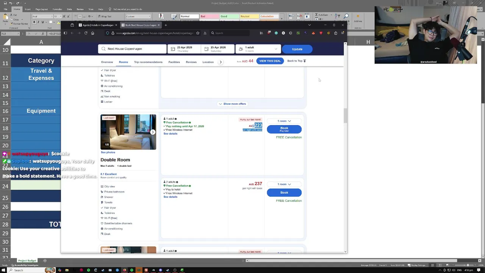
Task: Click Excel Add-ins button
Action: (x=358, y=18)
